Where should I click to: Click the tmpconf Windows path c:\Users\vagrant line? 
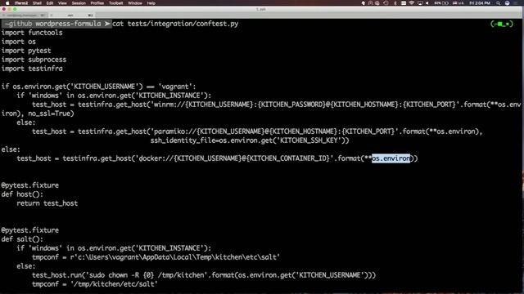[156, 257]
